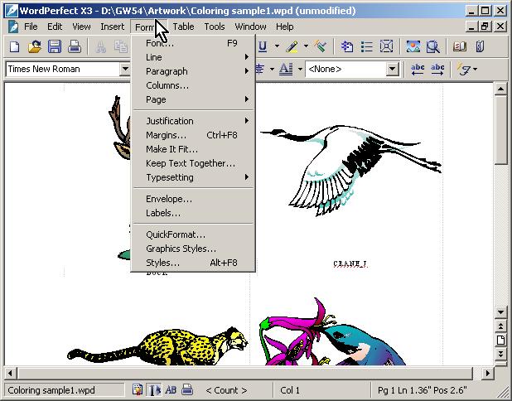Choose Keep Text Together... entry
Screen dimensions: 512x401
(x=193, y=163)
